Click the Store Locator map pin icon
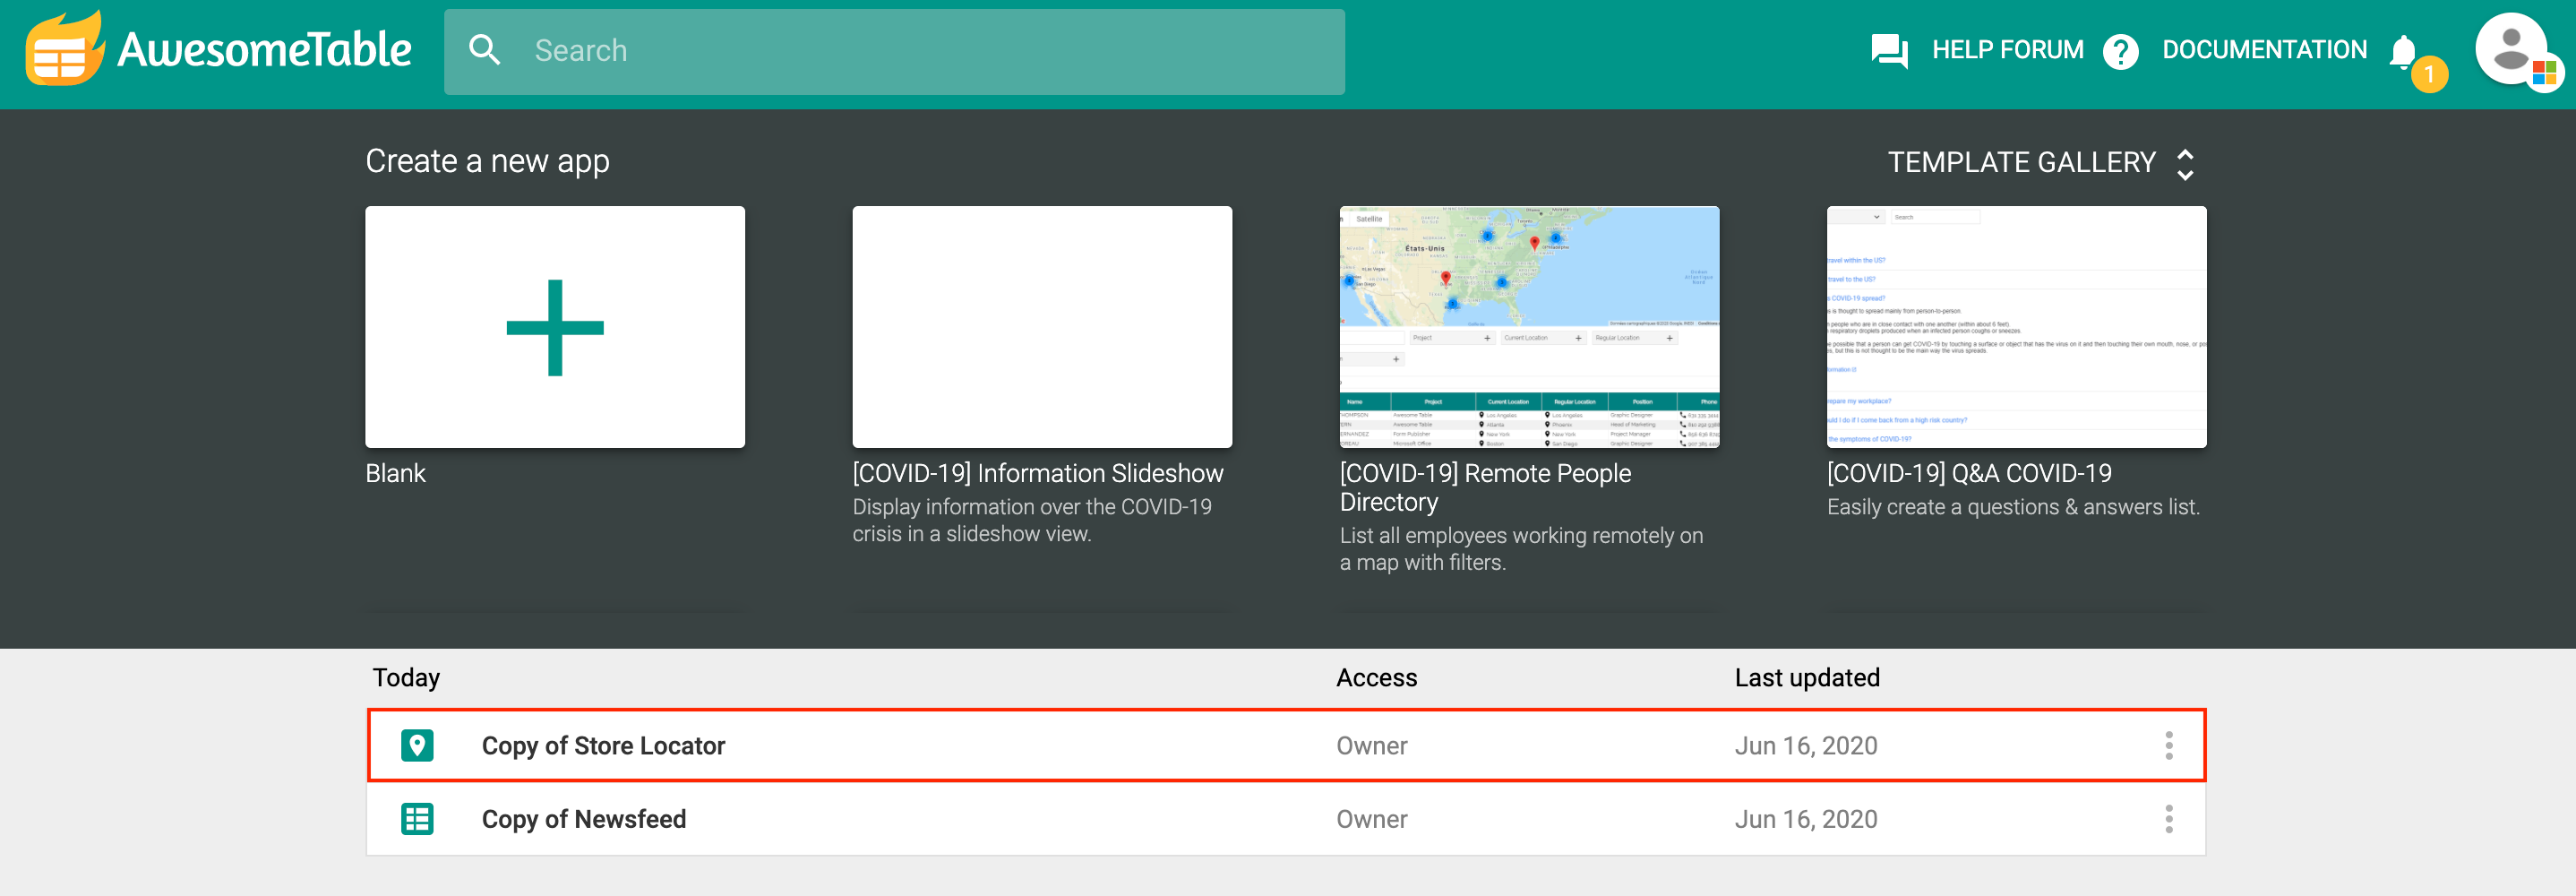This screenshot has height=896, width=2576. click(x=417, y=745)
